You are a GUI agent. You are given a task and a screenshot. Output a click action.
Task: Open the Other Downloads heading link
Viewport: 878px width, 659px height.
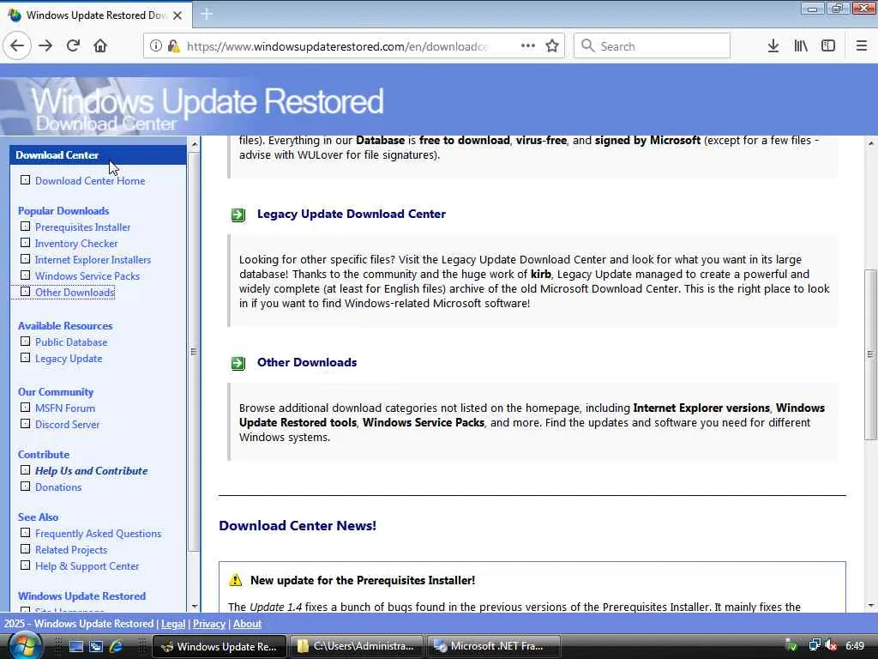[307, 363]
